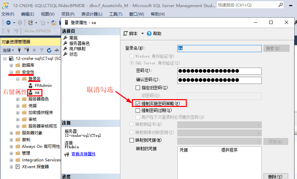Open the 编辑(E) menu
Screen dimensions: 297x179
pos(27,14)
